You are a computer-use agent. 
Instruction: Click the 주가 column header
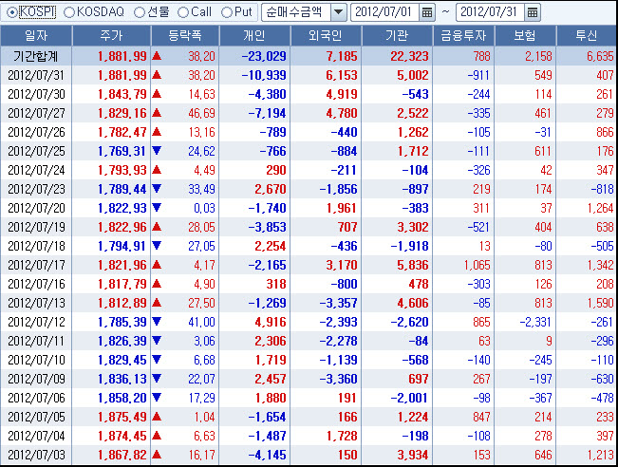pyautogui.click(x=111, y=36)
